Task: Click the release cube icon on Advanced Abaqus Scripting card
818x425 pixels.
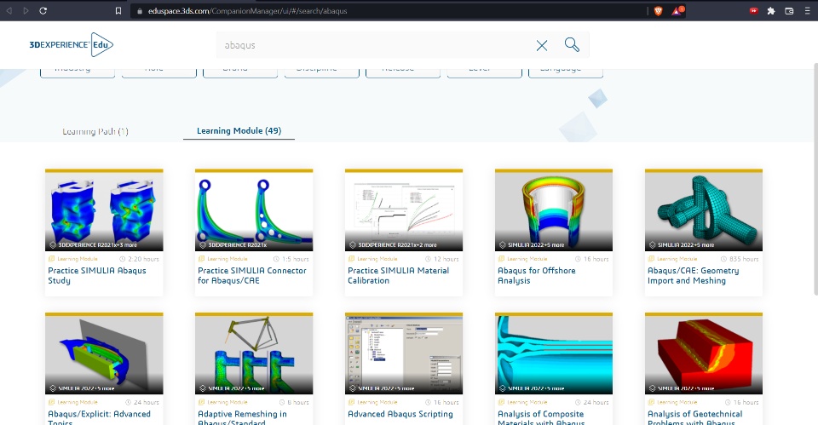Action: [353, 388]
